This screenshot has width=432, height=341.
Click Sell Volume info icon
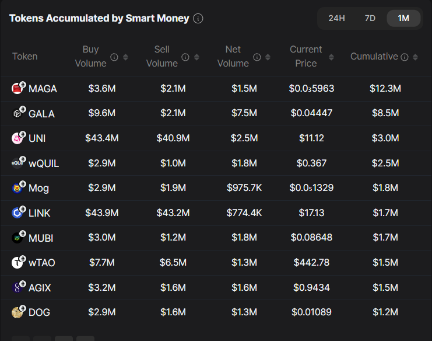click(185, 57)
